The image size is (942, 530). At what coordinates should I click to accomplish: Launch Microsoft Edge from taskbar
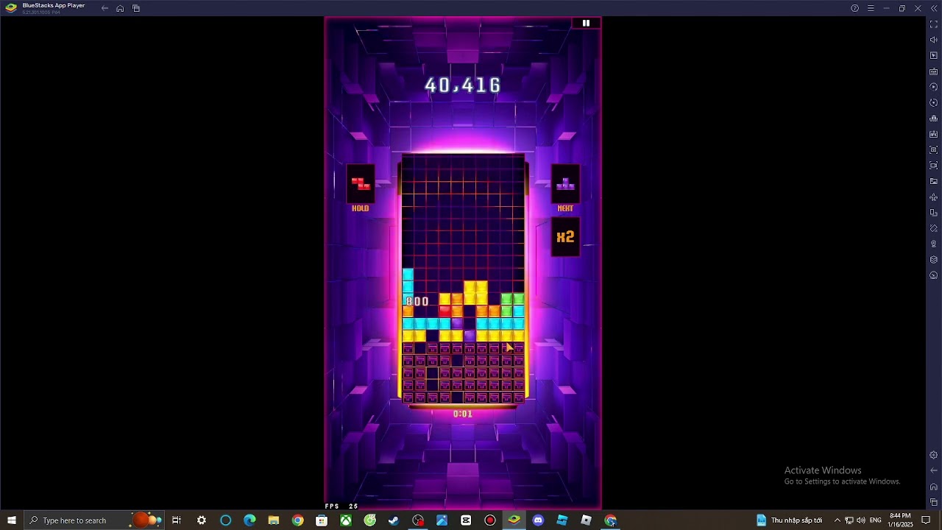249,520
